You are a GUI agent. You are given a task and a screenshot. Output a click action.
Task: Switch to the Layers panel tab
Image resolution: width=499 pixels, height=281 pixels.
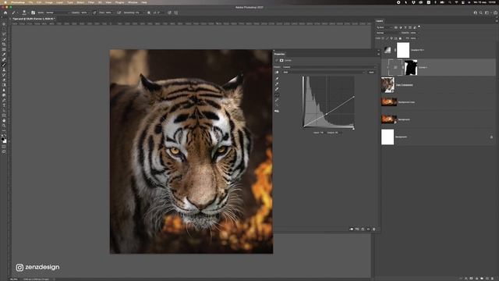pos(380,21)
